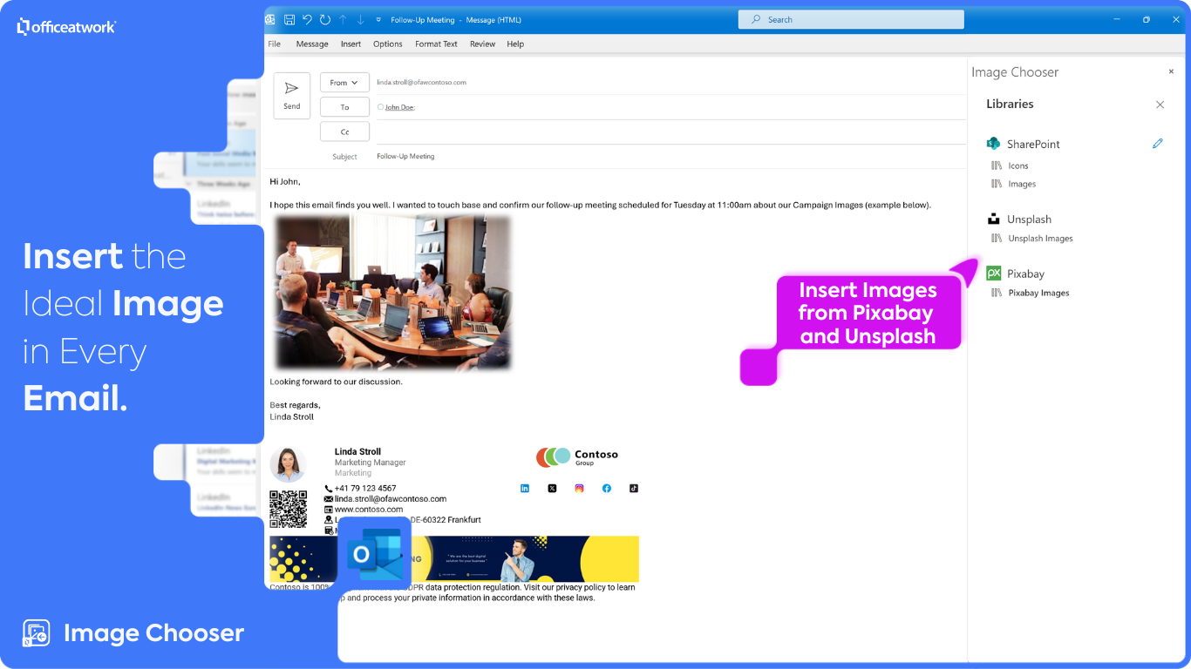The width and height of the screenshot is (1191, 669).
Task: Switch to the Review tab
Action: 482,44
